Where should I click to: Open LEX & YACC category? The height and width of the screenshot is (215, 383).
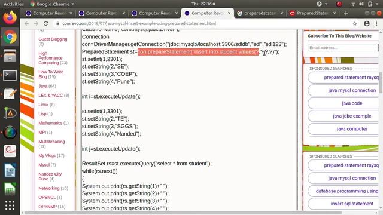[50, 95]
